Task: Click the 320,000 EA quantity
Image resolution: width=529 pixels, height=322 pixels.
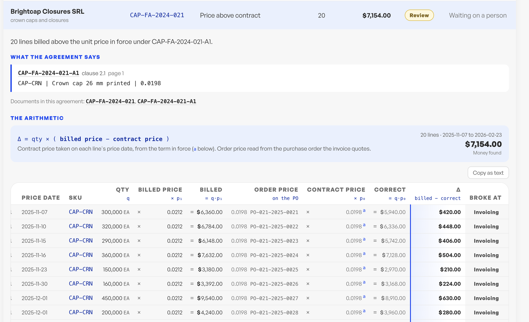Action: tap(115, 227)
